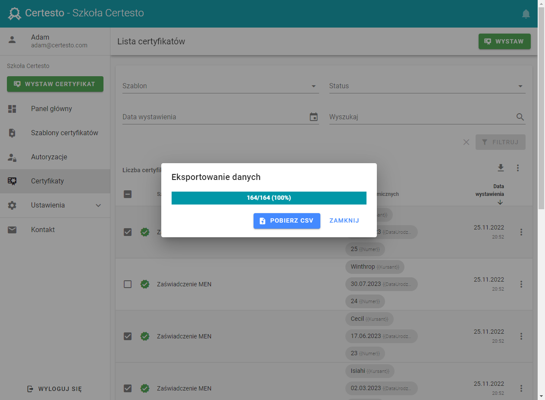Click the Ustawienia gear icon
This screenshot has height=400, width=545.
[x=12, y=205]
